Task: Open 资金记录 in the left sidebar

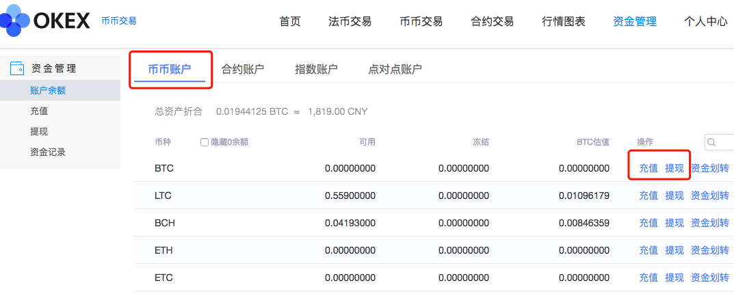Action: 48,152
